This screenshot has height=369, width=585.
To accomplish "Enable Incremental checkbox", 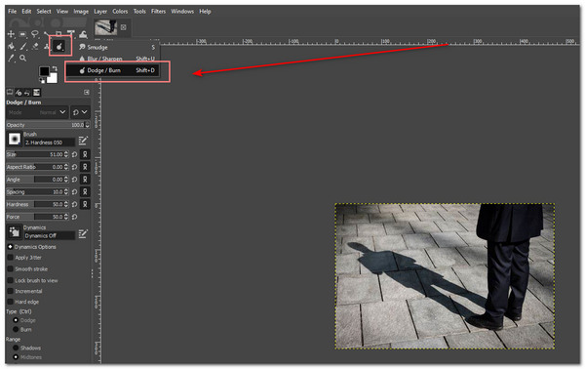I will point(11,291).
